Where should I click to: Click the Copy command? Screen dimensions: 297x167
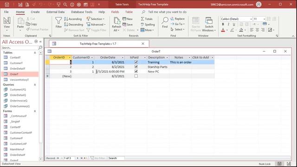(x=32, y=24)
